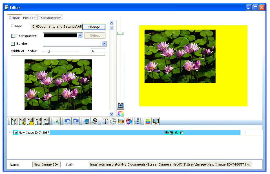
Task: Switch to the Transparency tab
Action: tap(50, 17)
